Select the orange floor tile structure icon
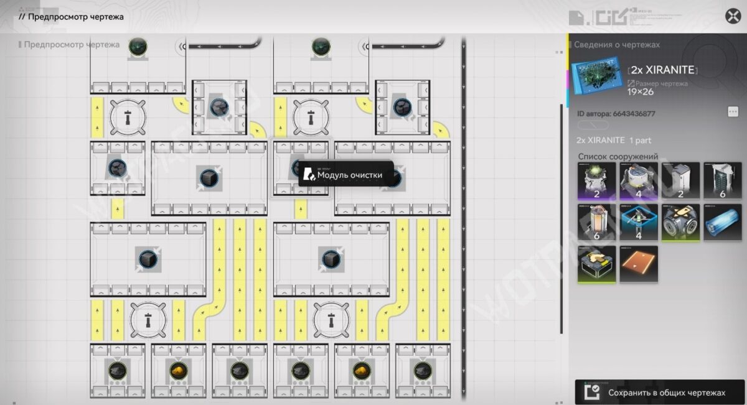 pos(639,264)
